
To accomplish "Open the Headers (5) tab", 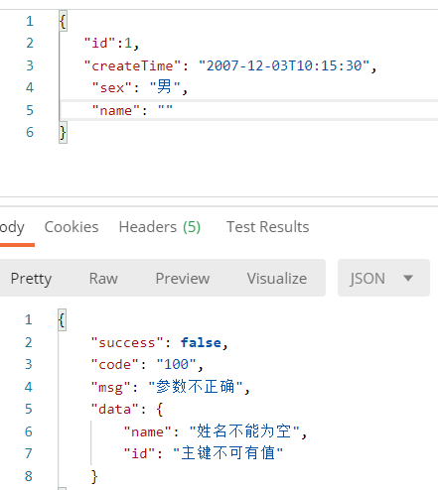I will click(160, 227).
